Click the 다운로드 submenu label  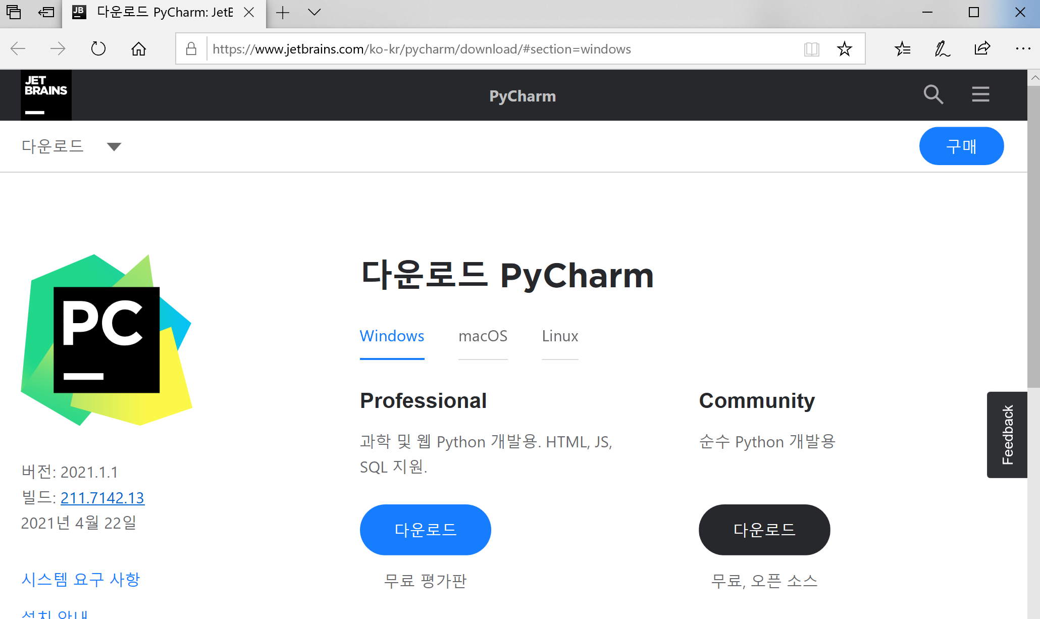(x=53, y=146)
